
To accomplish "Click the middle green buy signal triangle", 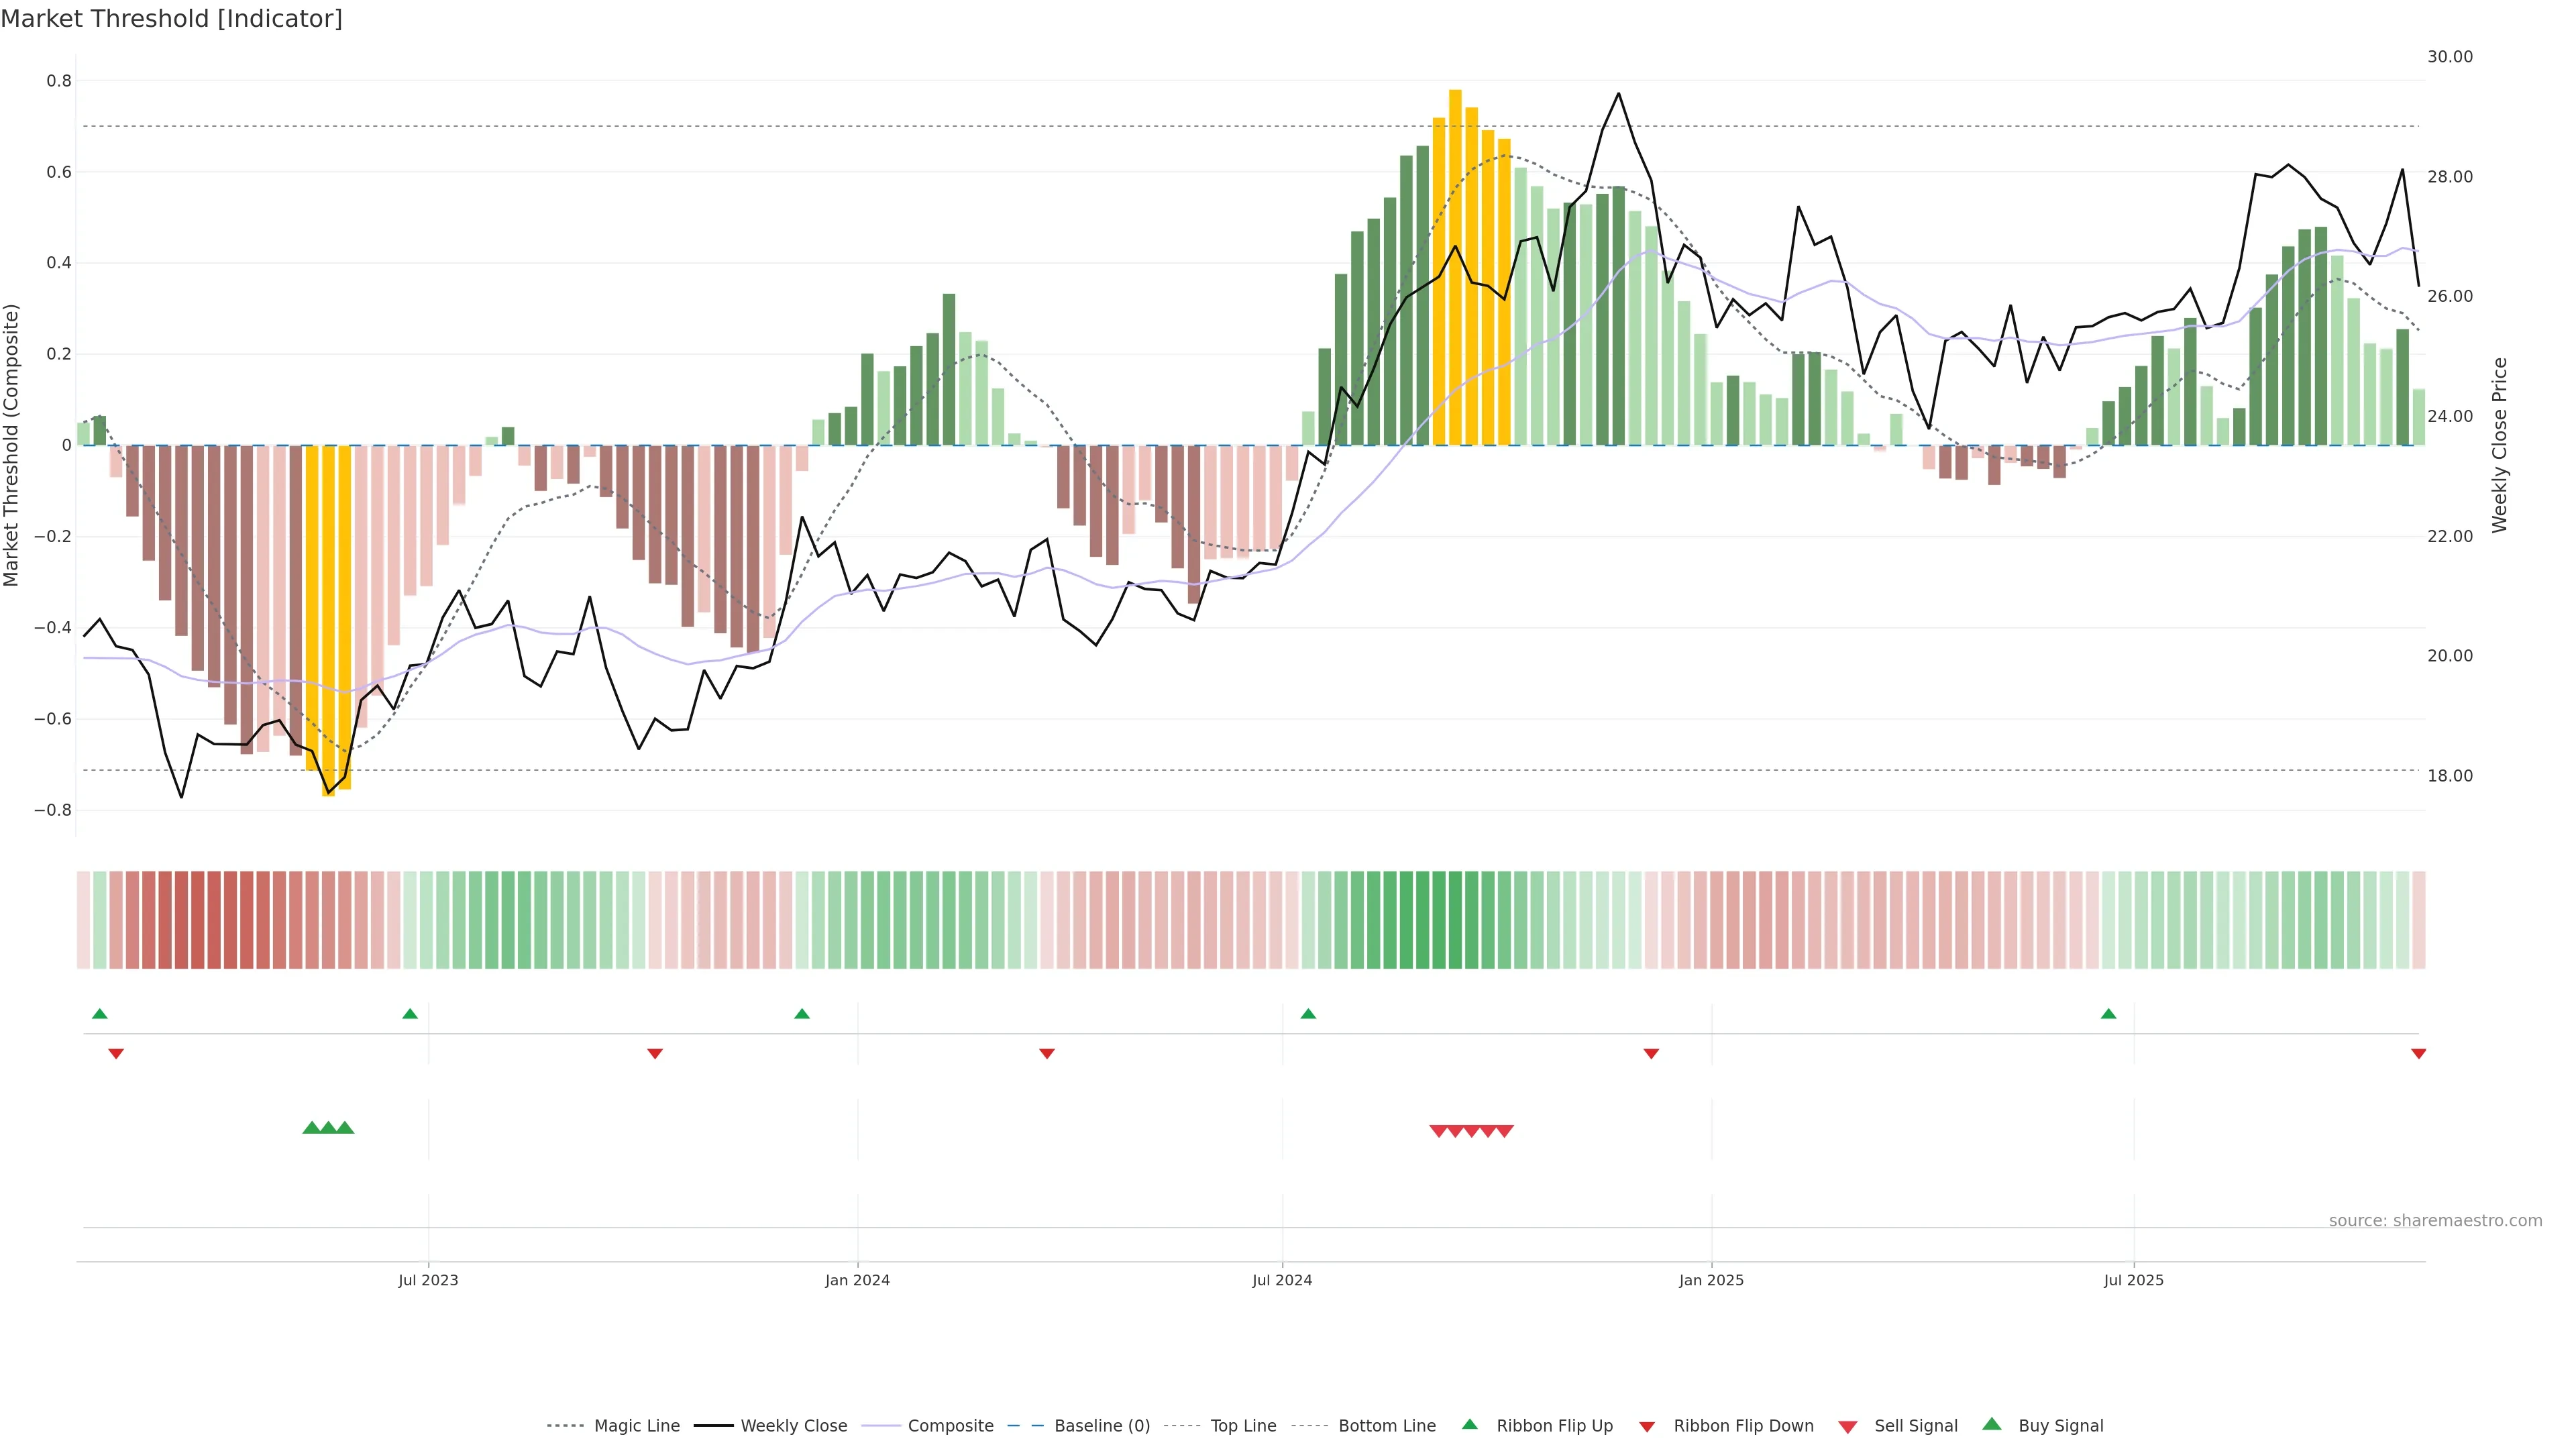I will click(328, 1128).
